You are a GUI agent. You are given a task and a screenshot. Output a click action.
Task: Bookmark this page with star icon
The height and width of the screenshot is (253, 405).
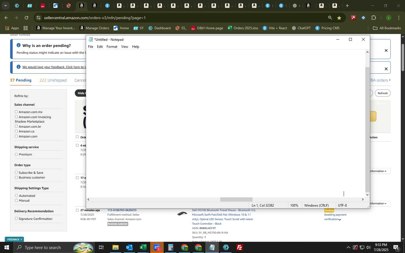(x=339, y=18)
